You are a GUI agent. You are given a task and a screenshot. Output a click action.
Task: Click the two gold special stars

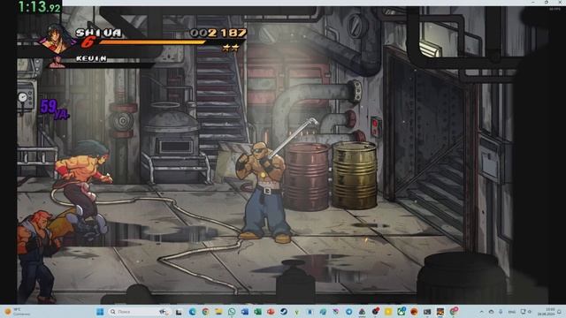click(x=230, y=48)
